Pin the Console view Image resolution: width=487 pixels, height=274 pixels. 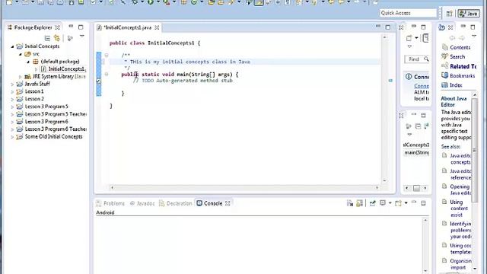pos(372,203)
